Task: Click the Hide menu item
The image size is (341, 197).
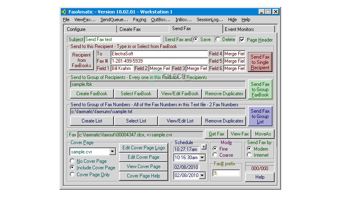Action: (232, 20)
